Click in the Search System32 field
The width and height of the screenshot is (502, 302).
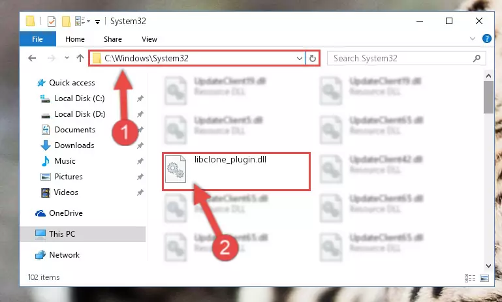[x=400, y=58]
